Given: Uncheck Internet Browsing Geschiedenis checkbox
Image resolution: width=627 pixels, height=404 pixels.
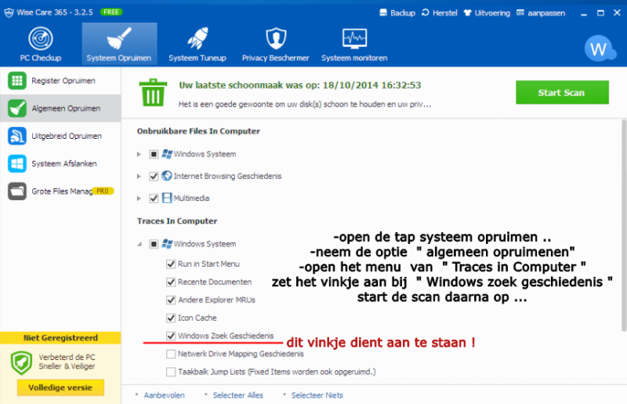Looking at the screenshot, I should [x=154, y=177].
